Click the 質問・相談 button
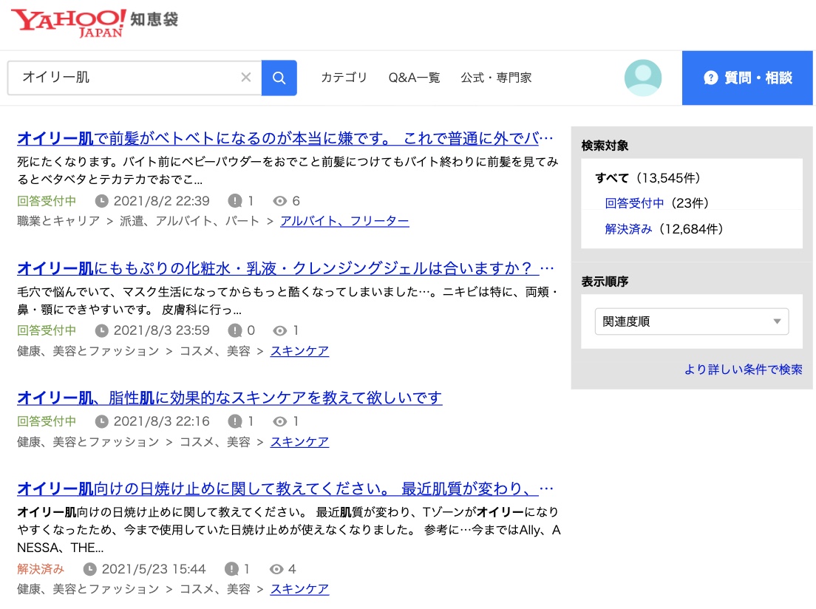Screen dimensions: 816x609 748,78
